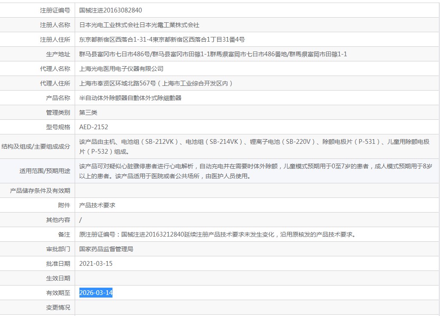Click the 注册证编号 row label

(55, 10)
